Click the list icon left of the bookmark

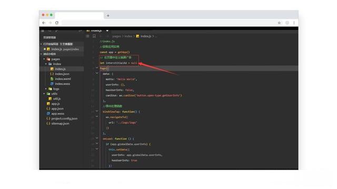tap(87, 36)
